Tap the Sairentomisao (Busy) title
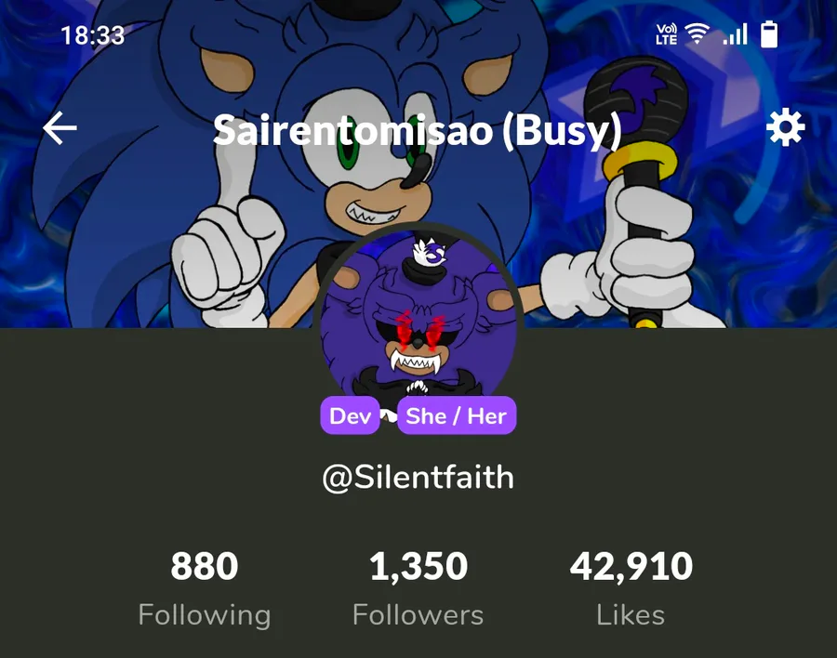The width and height of the screenshot is (837, 658). (x=418, y=130)
